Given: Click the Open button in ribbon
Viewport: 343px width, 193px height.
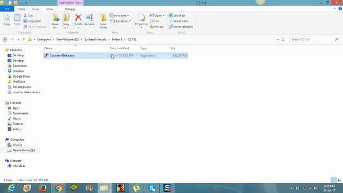Looking at the screenshot, I should pos(157,16).
